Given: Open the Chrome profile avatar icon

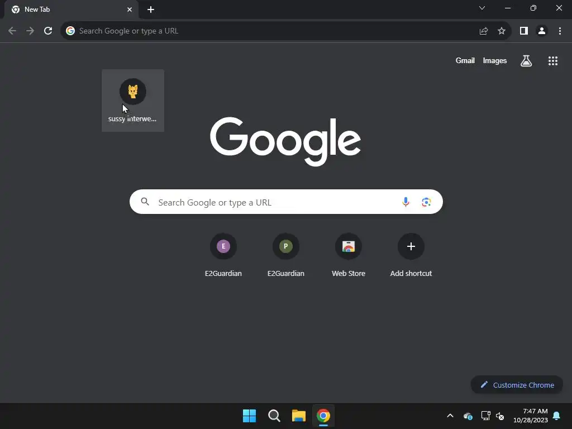Looking at the screenshot, I should 542,31.
